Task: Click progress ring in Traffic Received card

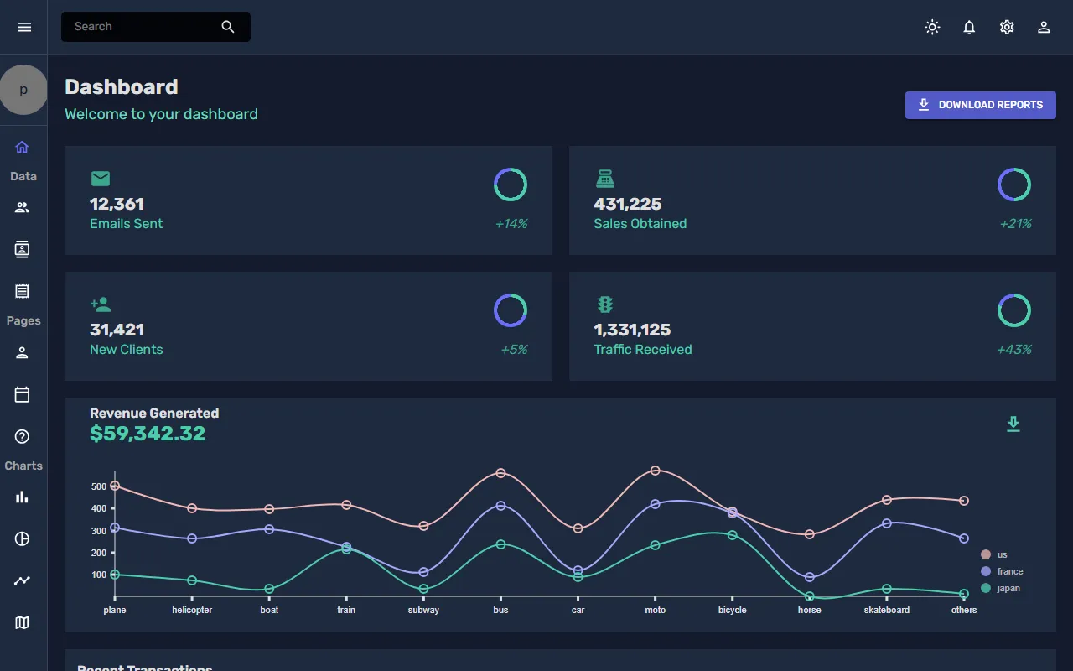Action: coord(1014,310)
